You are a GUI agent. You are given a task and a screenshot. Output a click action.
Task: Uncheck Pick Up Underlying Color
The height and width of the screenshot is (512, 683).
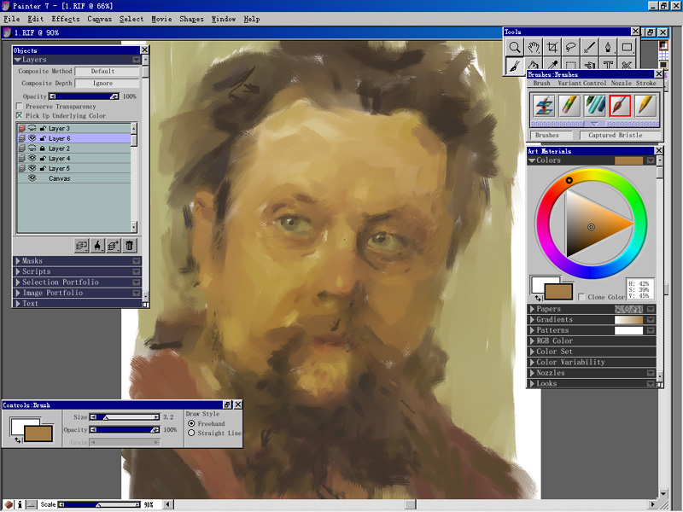(19, 115)
